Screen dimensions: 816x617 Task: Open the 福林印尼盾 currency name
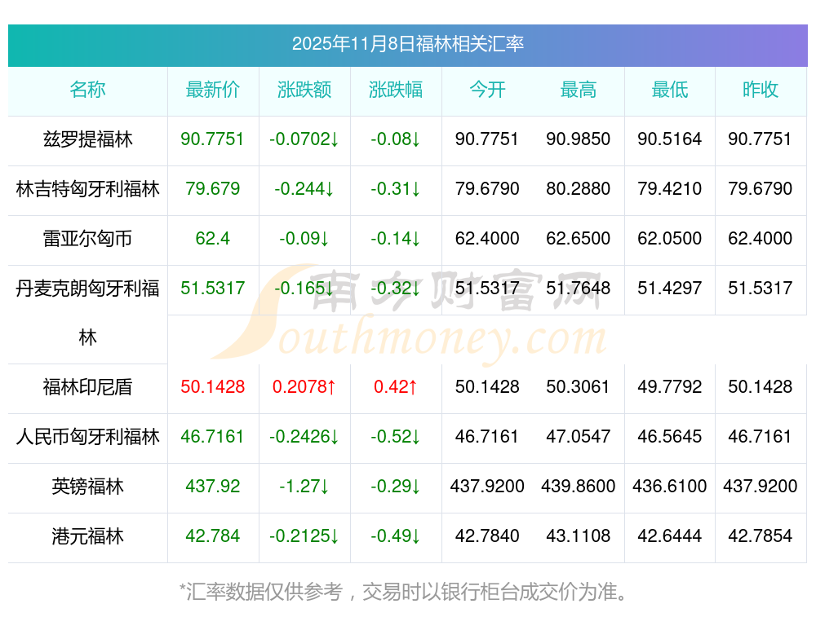coord(87,387)
